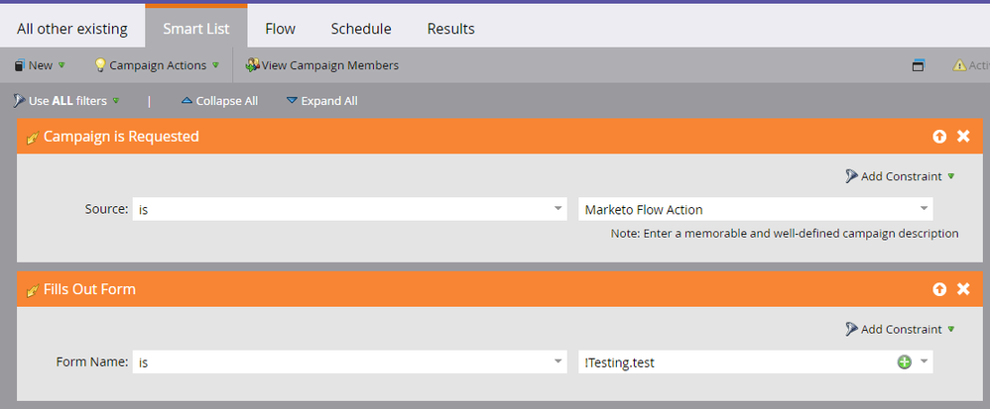Click green plus icon in Form Name value

point(904,362)
